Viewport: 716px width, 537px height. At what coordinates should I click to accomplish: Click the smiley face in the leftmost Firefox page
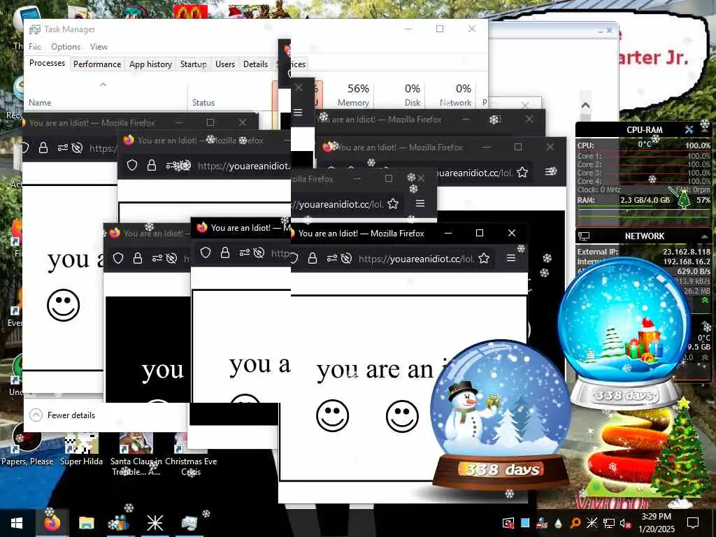point(64,305)
